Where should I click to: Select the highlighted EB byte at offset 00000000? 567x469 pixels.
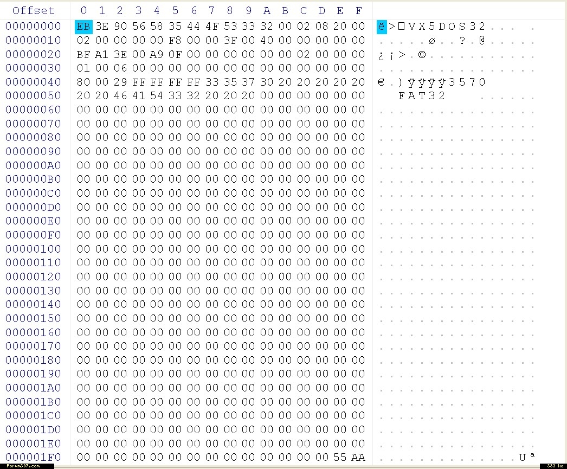click(x=83, y=27)
